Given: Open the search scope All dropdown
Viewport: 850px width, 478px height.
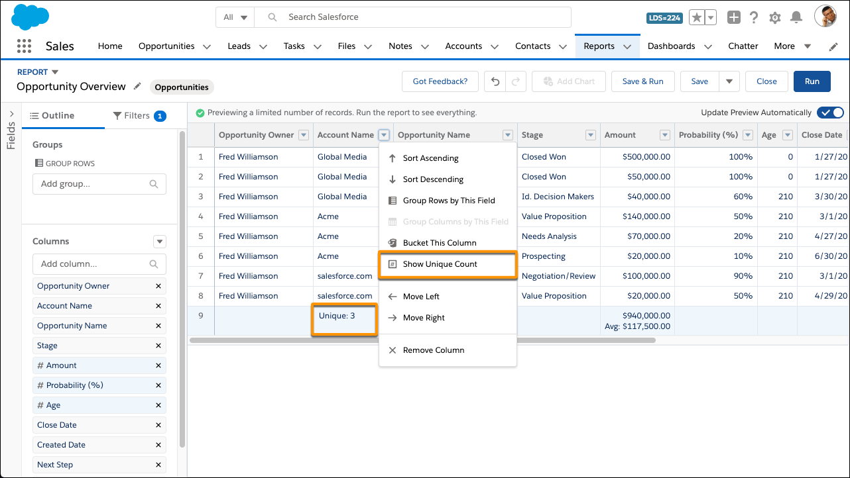Looking at the screenshot, I should pyautogui.click(x=236, y=17).
